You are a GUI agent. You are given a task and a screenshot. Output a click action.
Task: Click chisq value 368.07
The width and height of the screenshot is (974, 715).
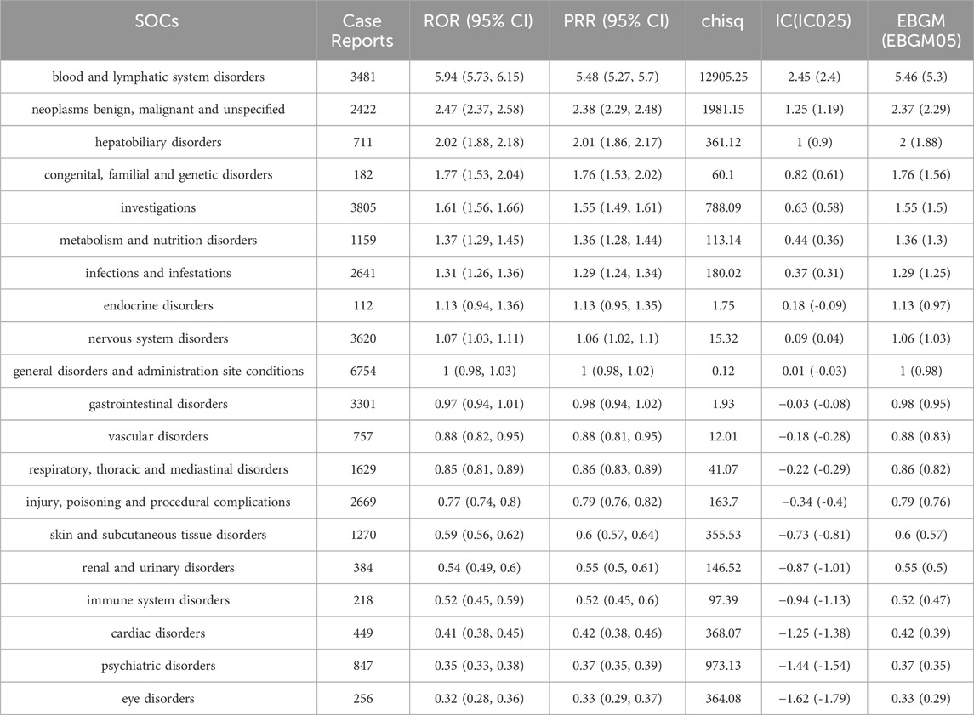pos(723,633)
